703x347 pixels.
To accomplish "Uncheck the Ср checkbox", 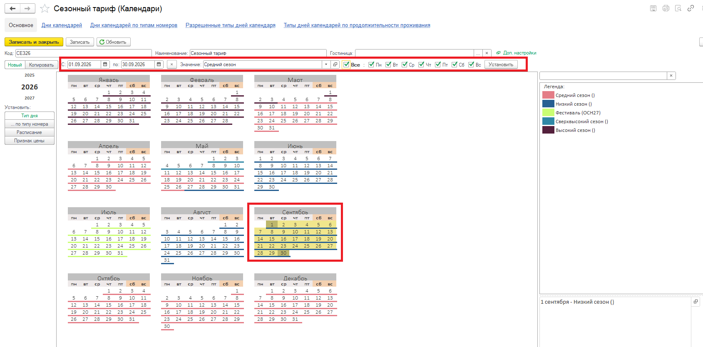I will [405, 64].
